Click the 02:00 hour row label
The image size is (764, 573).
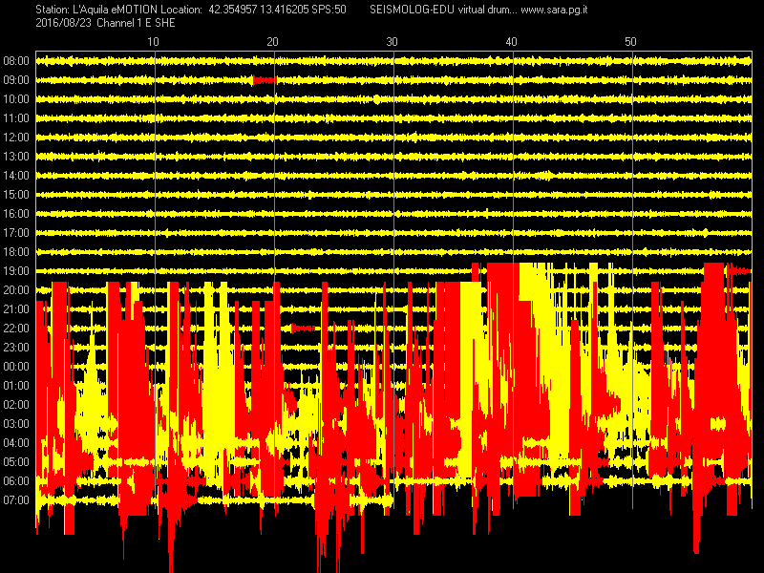pos(16,404)
